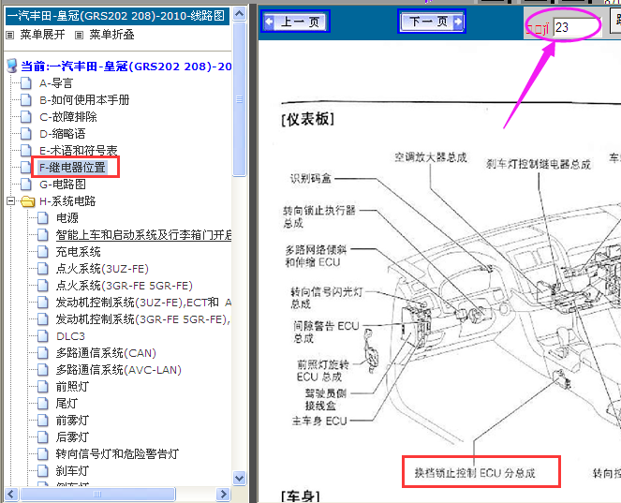Click the computer icon of root node
621x503 pixels.
coord(12,66)
